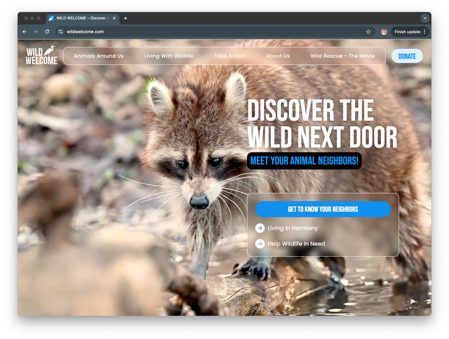Click the Meet Your Animal Neighbors banner
449x339 pixels.
[x=304, y=161]
